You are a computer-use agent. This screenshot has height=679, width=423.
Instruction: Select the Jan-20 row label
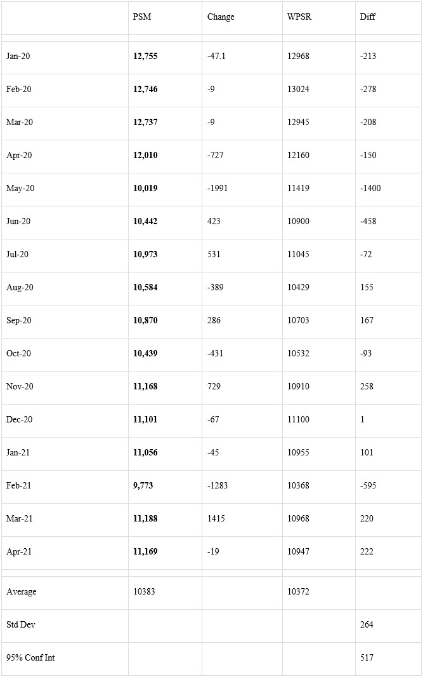point(18,56)
